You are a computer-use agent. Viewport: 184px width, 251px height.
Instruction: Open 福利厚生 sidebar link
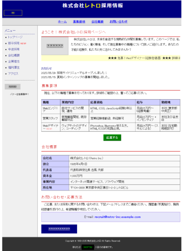click(14, 68)
